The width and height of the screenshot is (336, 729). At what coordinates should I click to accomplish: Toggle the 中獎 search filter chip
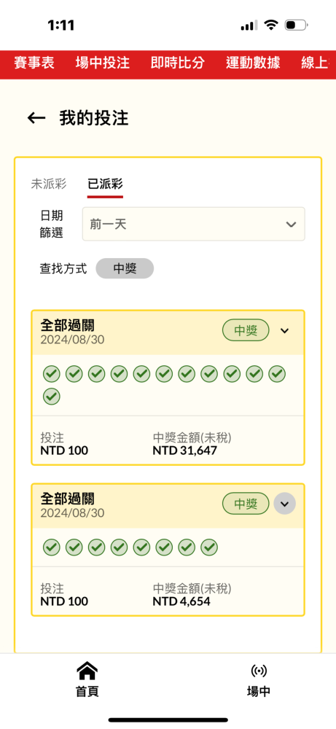[125, 268]
